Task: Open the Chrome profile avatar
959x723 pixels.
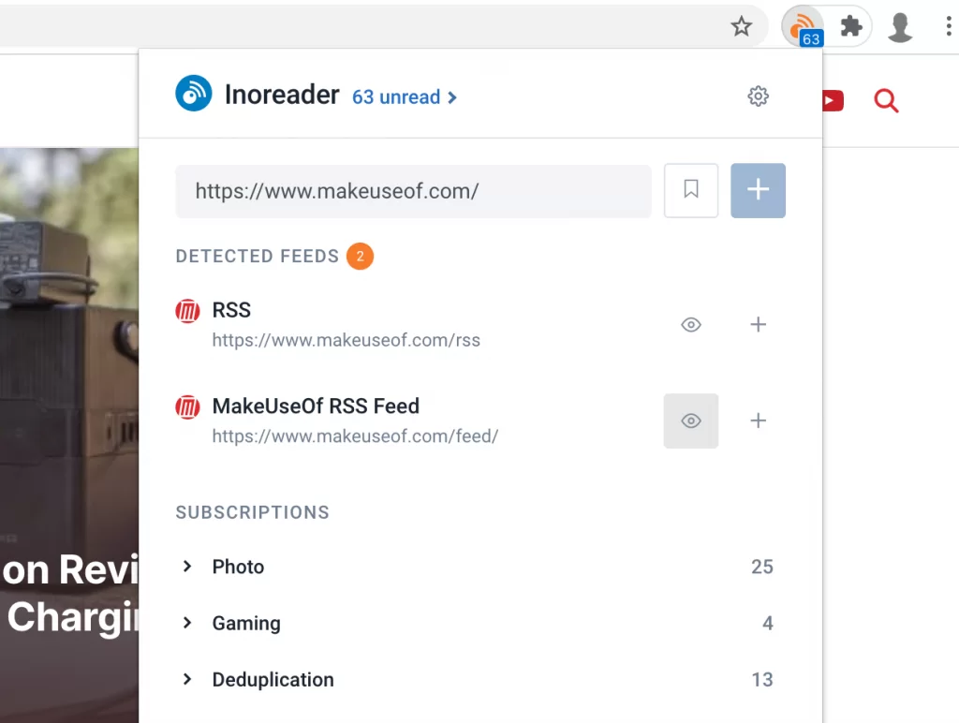Action: coord(900,27)
